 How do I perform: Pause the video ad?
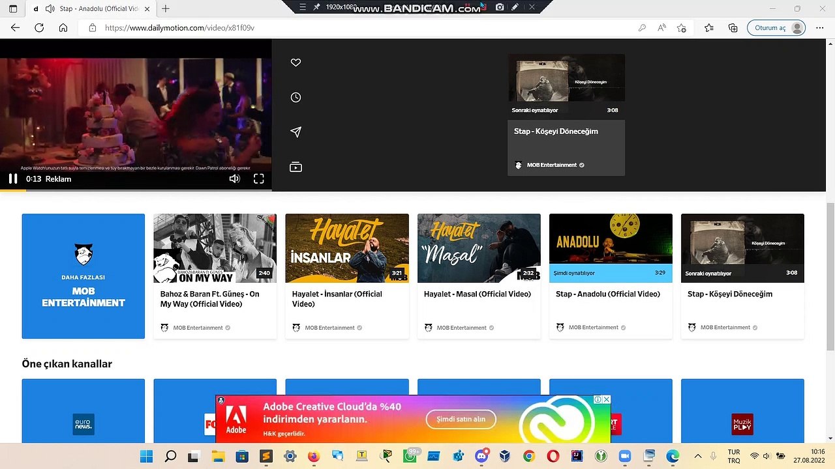click(13, 178)
